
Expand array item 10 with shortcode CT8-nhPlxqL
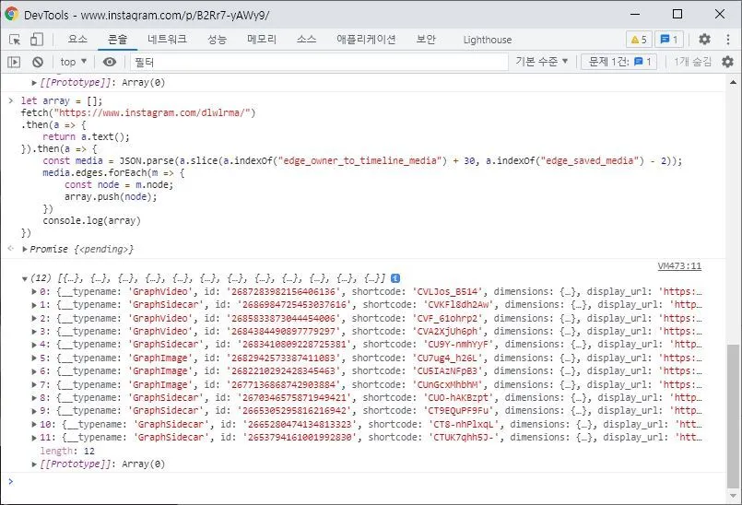pos(34,425)
